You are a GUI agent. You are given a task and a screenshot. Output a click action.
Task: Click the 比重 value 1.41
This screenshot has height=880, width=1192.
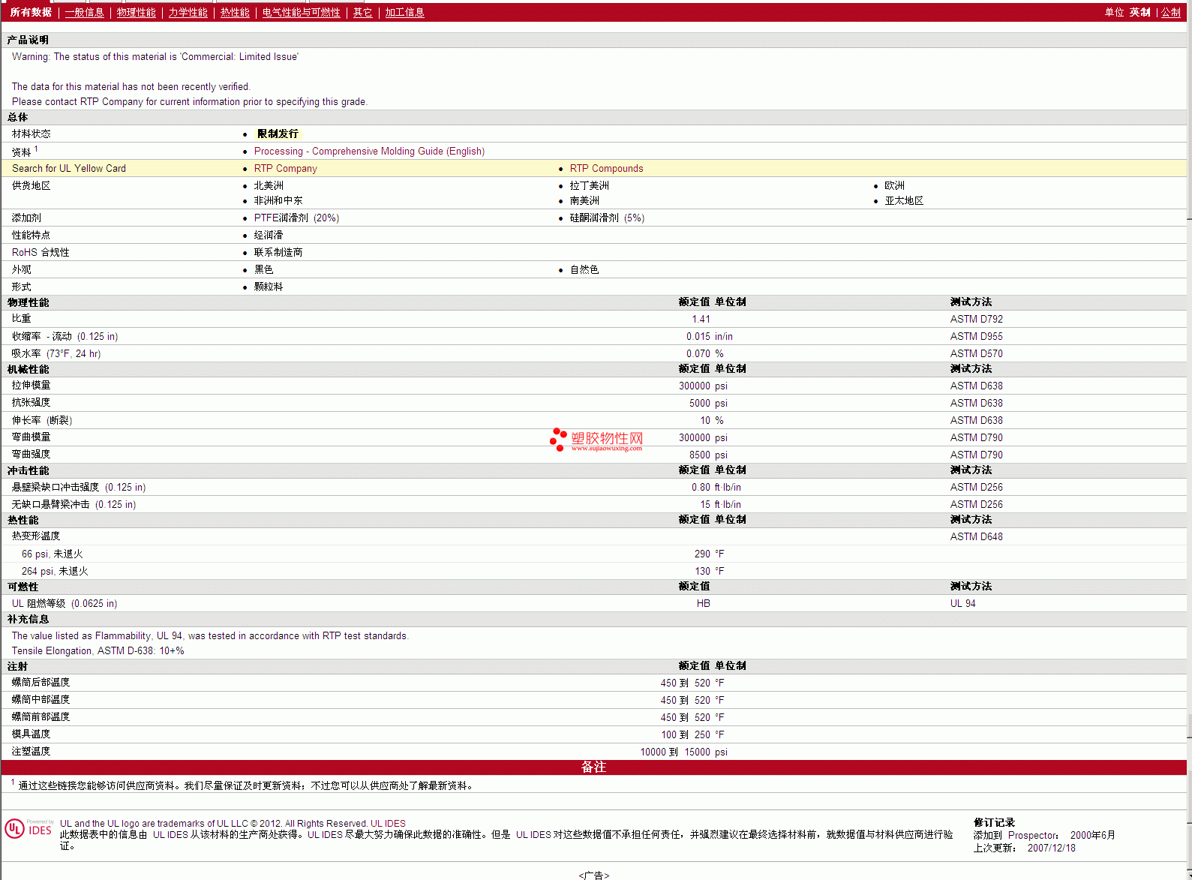point(701,319)
